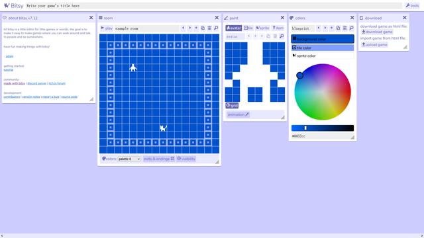Toggle room visibility options
This screenshot has width=424, height=238.
tap(186, 159)
